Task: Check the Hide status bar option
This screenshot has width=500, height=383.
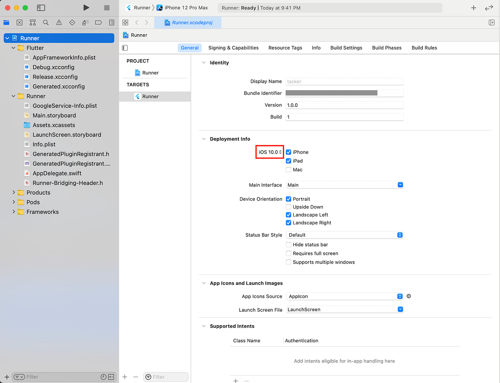Action: coord(288,245)
